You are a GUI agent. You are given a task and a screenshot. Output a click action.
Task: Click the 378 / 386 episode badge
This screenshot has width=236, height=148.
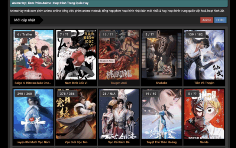tap(68, 94)
